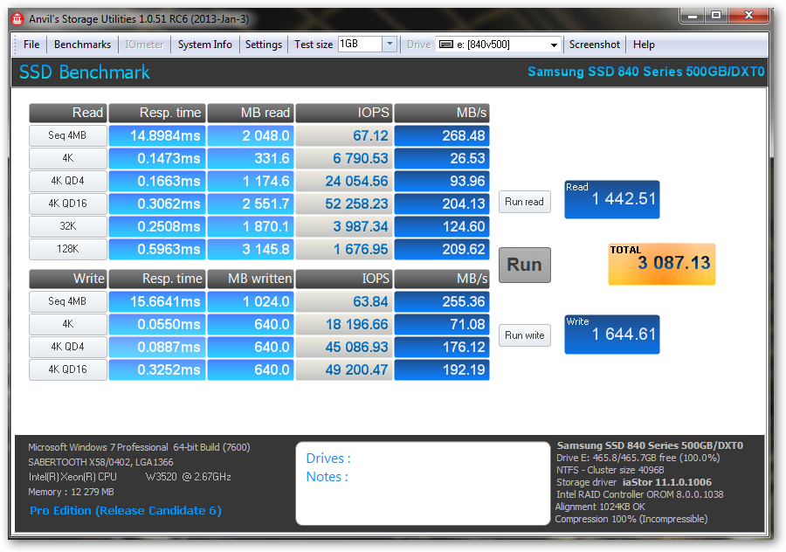The image size is (786, 552).
Task: Maximize the Anvil's Storage Utilities window
Action: (716, 16)
